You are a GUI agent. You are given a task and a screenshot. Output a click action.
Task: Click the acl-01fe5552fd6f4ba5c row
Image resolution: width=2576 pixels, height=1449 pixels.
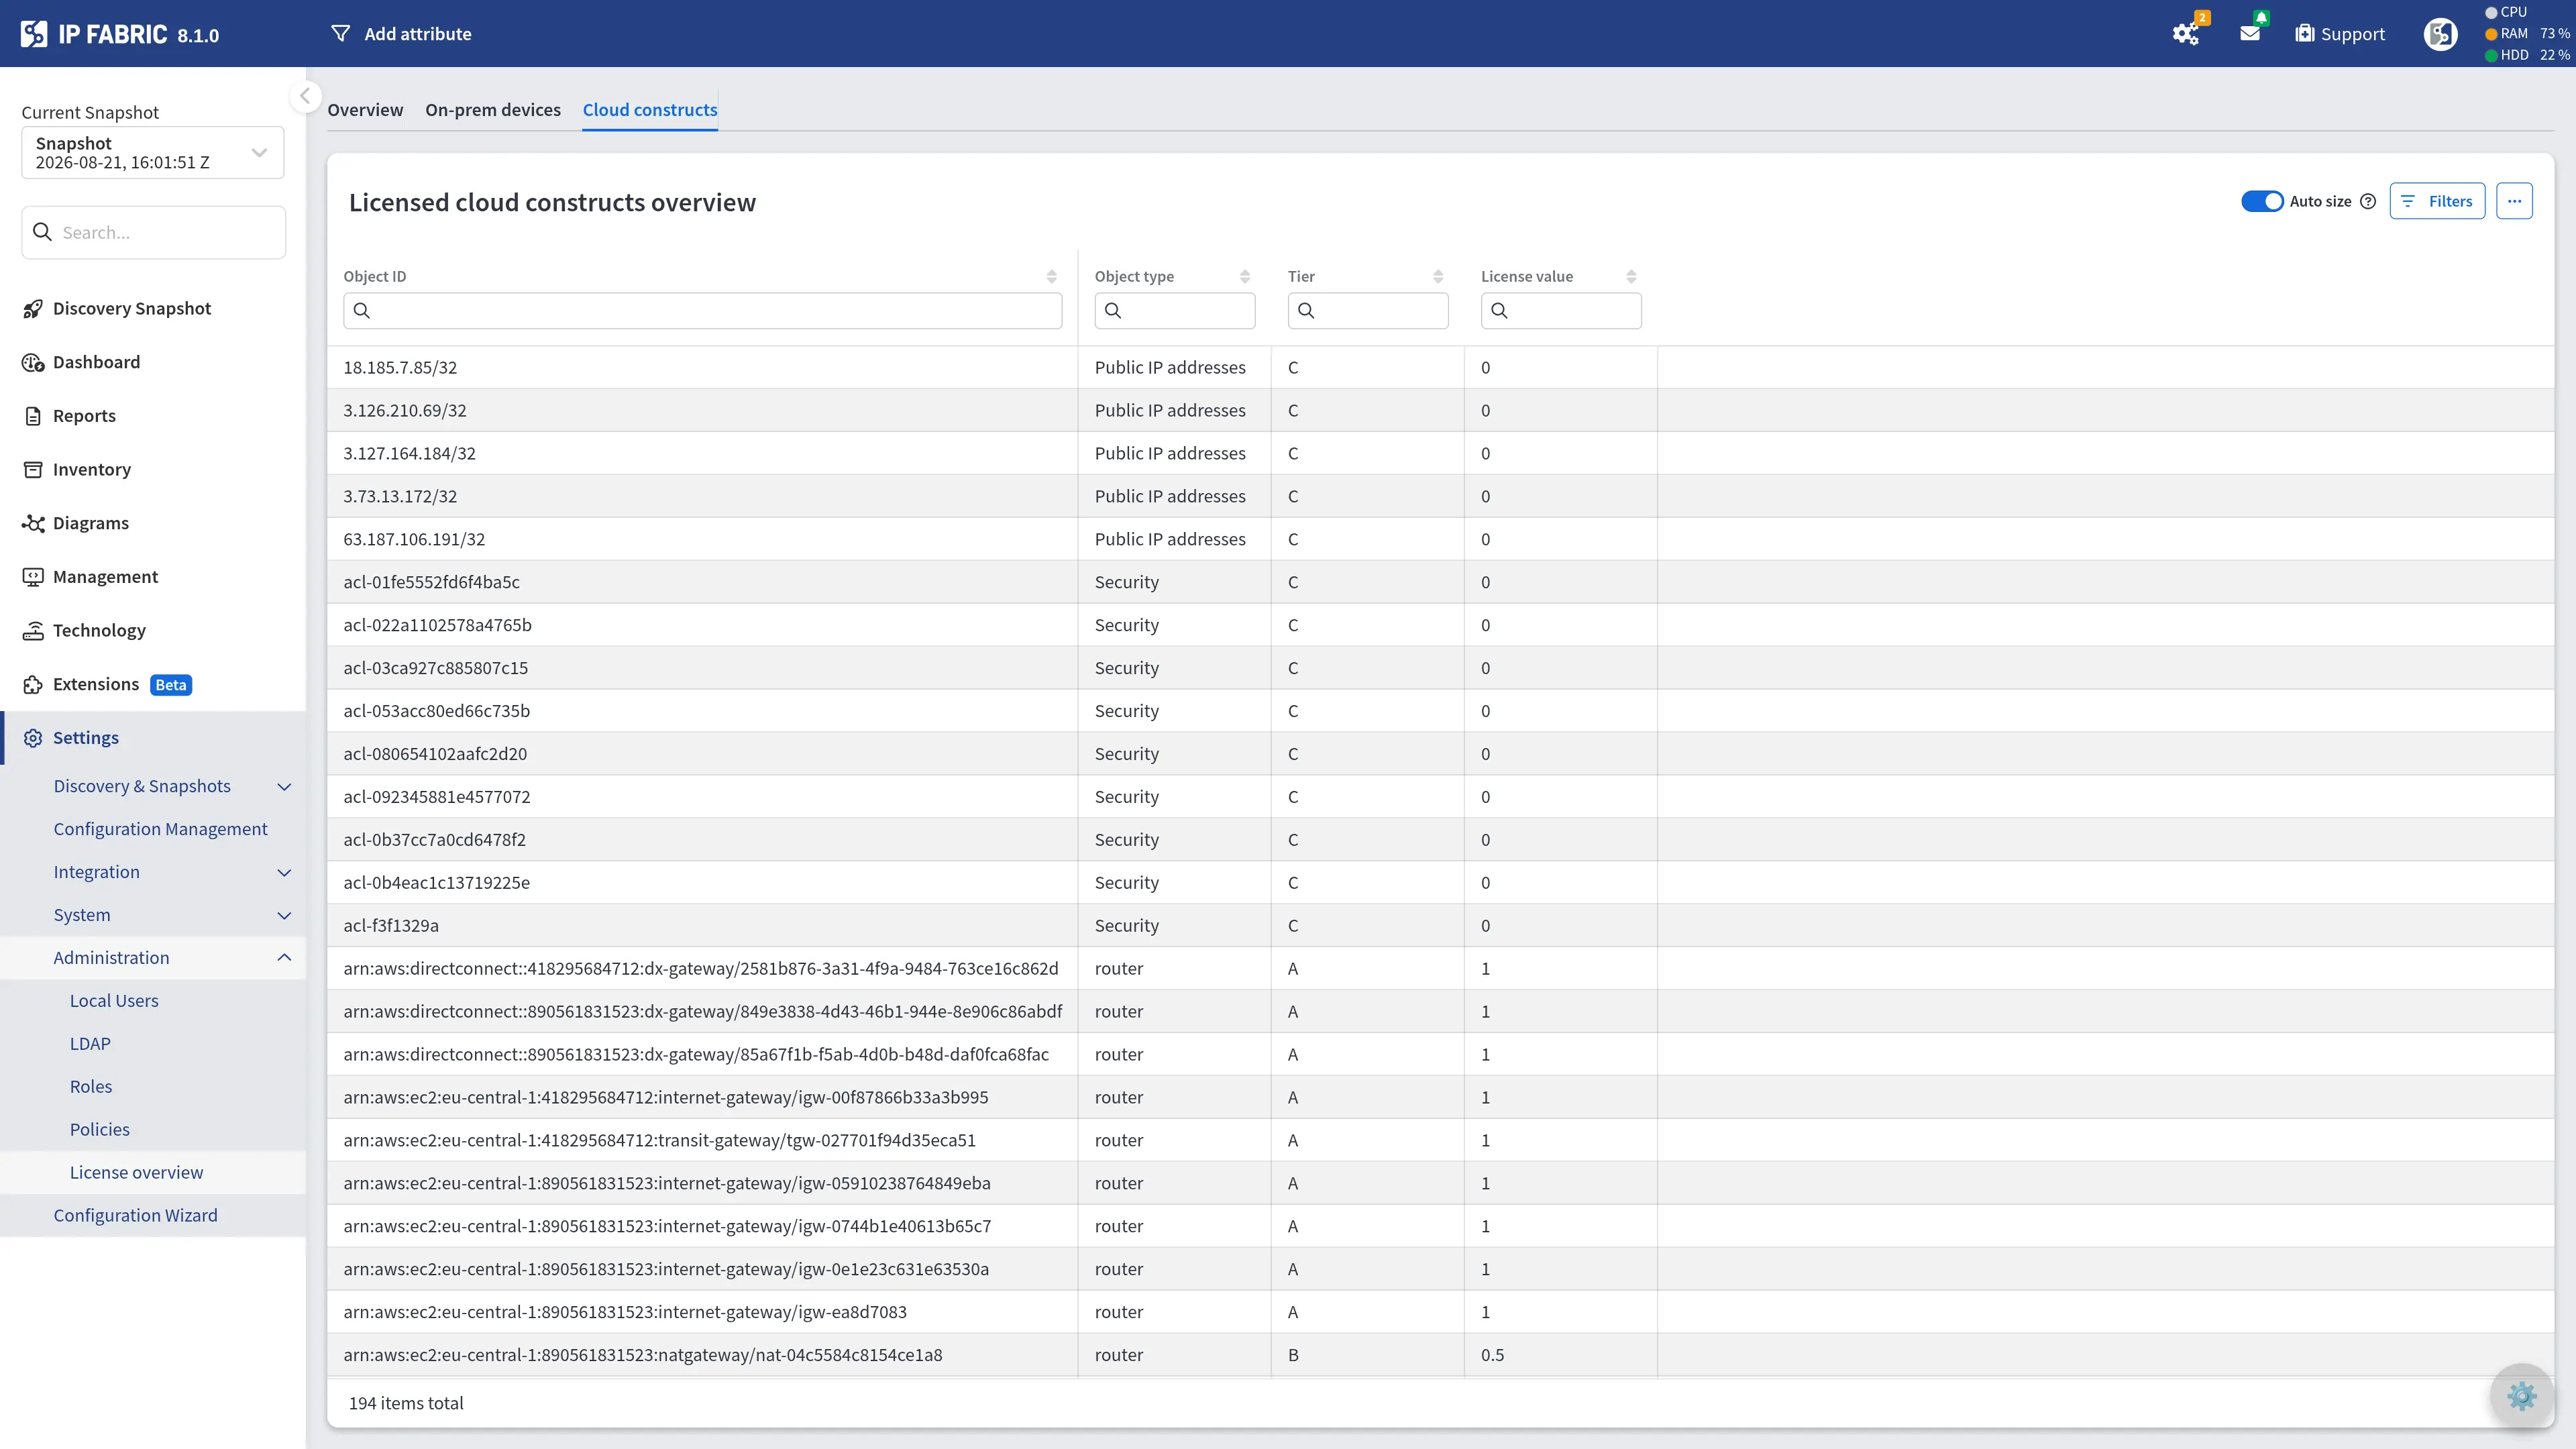pyautogui.click(x=1440, y=582)
